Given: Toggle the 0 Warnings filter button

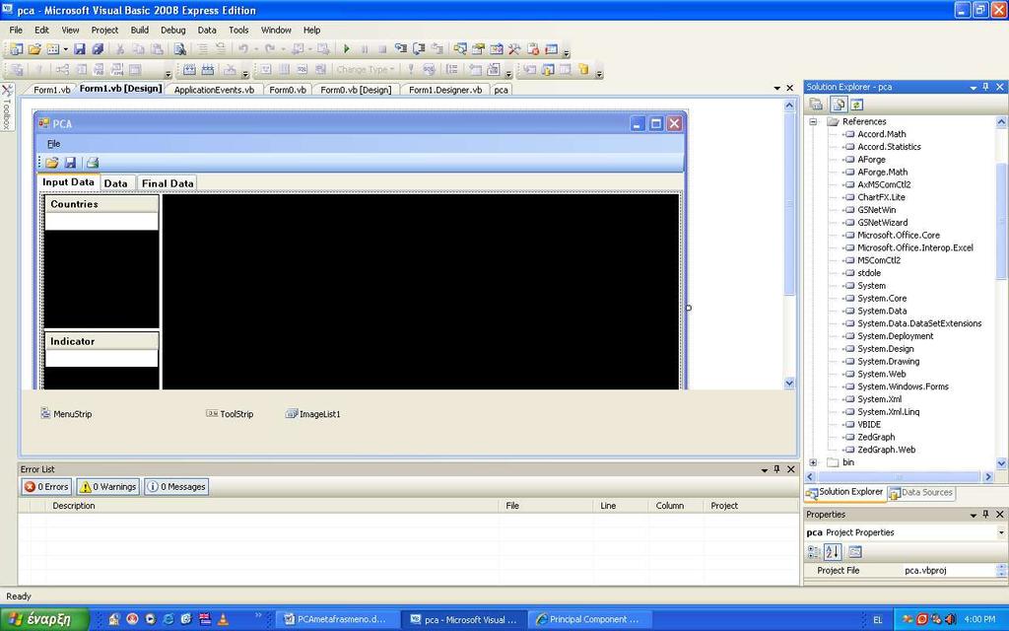Looking at the screenshot, I should click(107, 487).
